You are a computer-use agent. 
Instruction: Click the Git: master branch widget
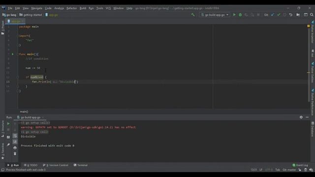pos(289,170)
